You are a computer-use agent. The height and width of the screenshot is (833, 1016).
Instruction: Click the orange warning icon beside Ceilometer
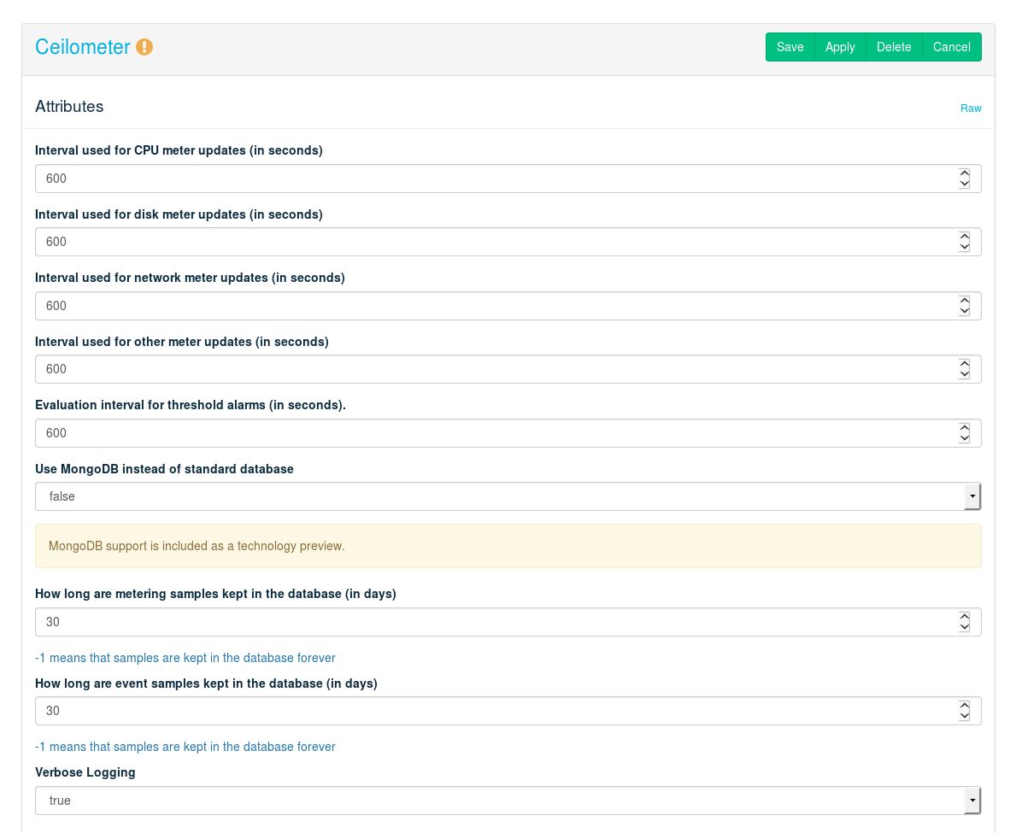click(x=144, y=47)
